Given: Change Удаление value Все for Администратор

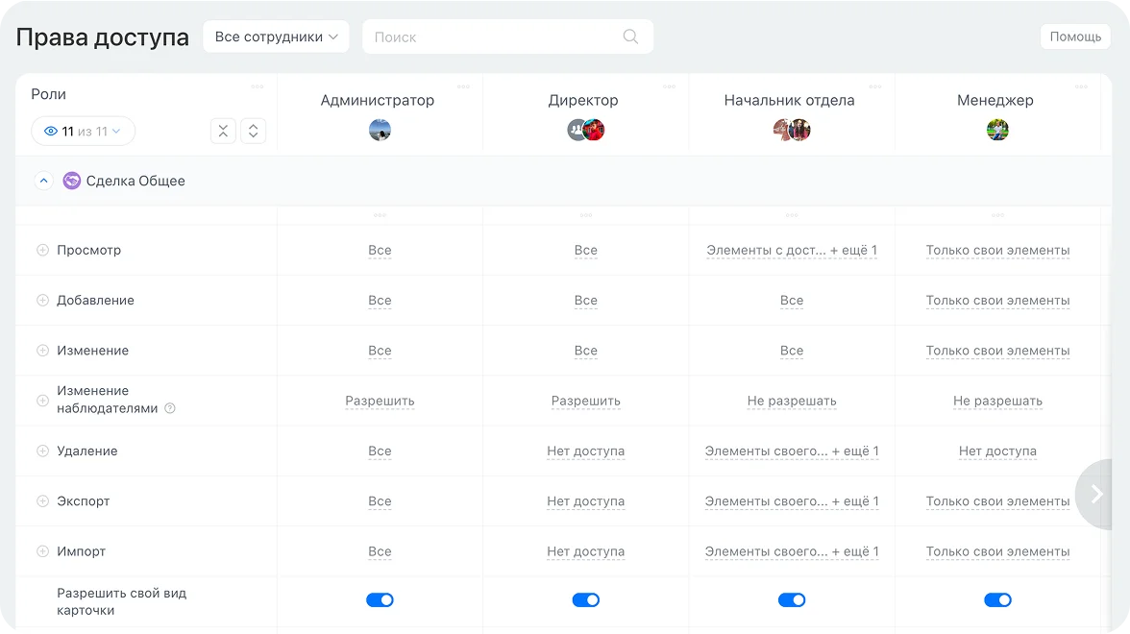Looking at the screenshot, I should (x=380, y=451).
